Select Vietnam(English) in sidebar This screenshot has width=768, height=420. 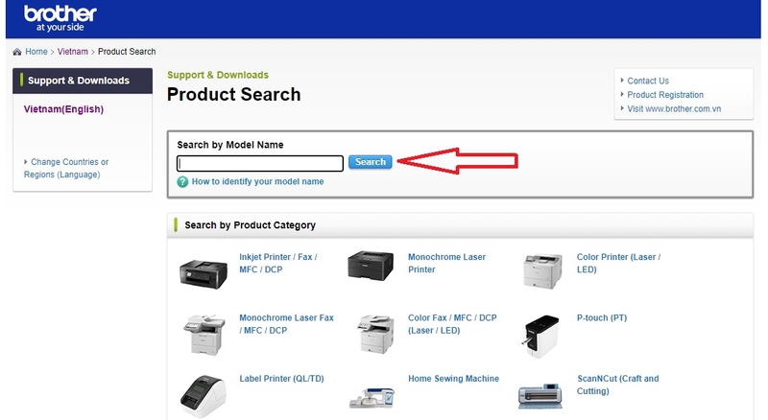(x=63, y=109)
